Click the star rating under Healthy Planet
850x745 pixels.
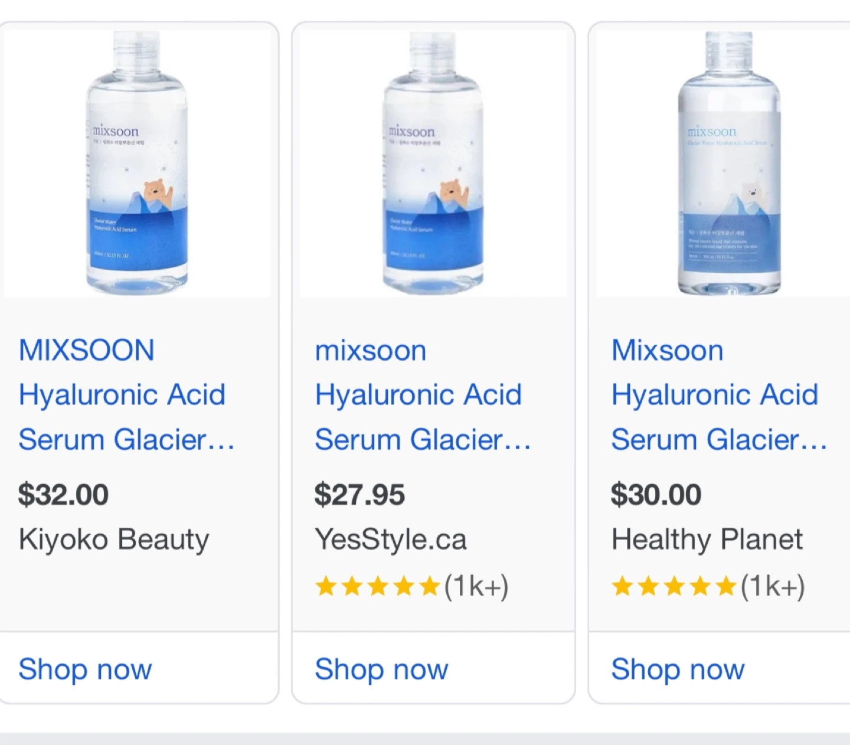tap(674, 587)
